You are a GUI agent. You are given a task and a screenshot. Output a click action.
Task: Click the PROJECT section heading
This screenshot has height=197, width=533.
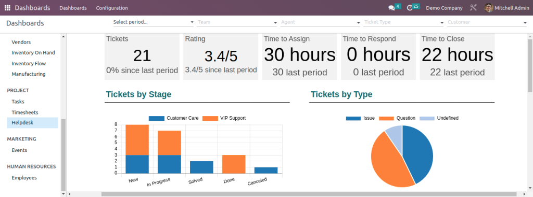tap(18, 90)
